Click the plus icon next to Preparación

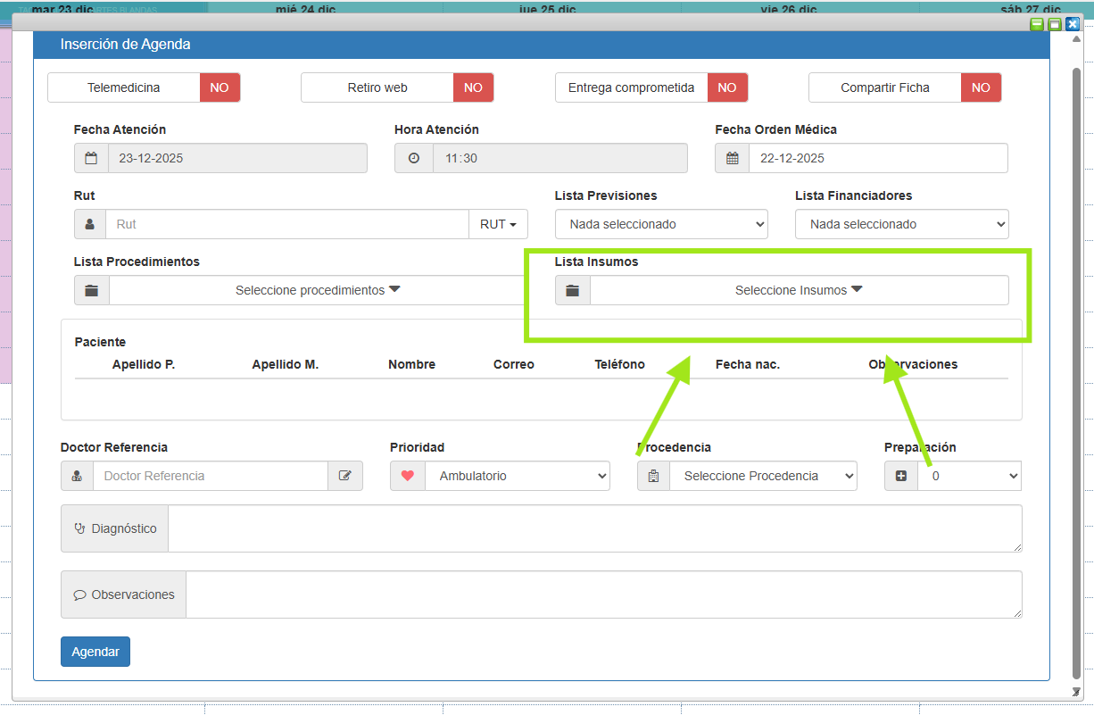click(x=900, y=476)
